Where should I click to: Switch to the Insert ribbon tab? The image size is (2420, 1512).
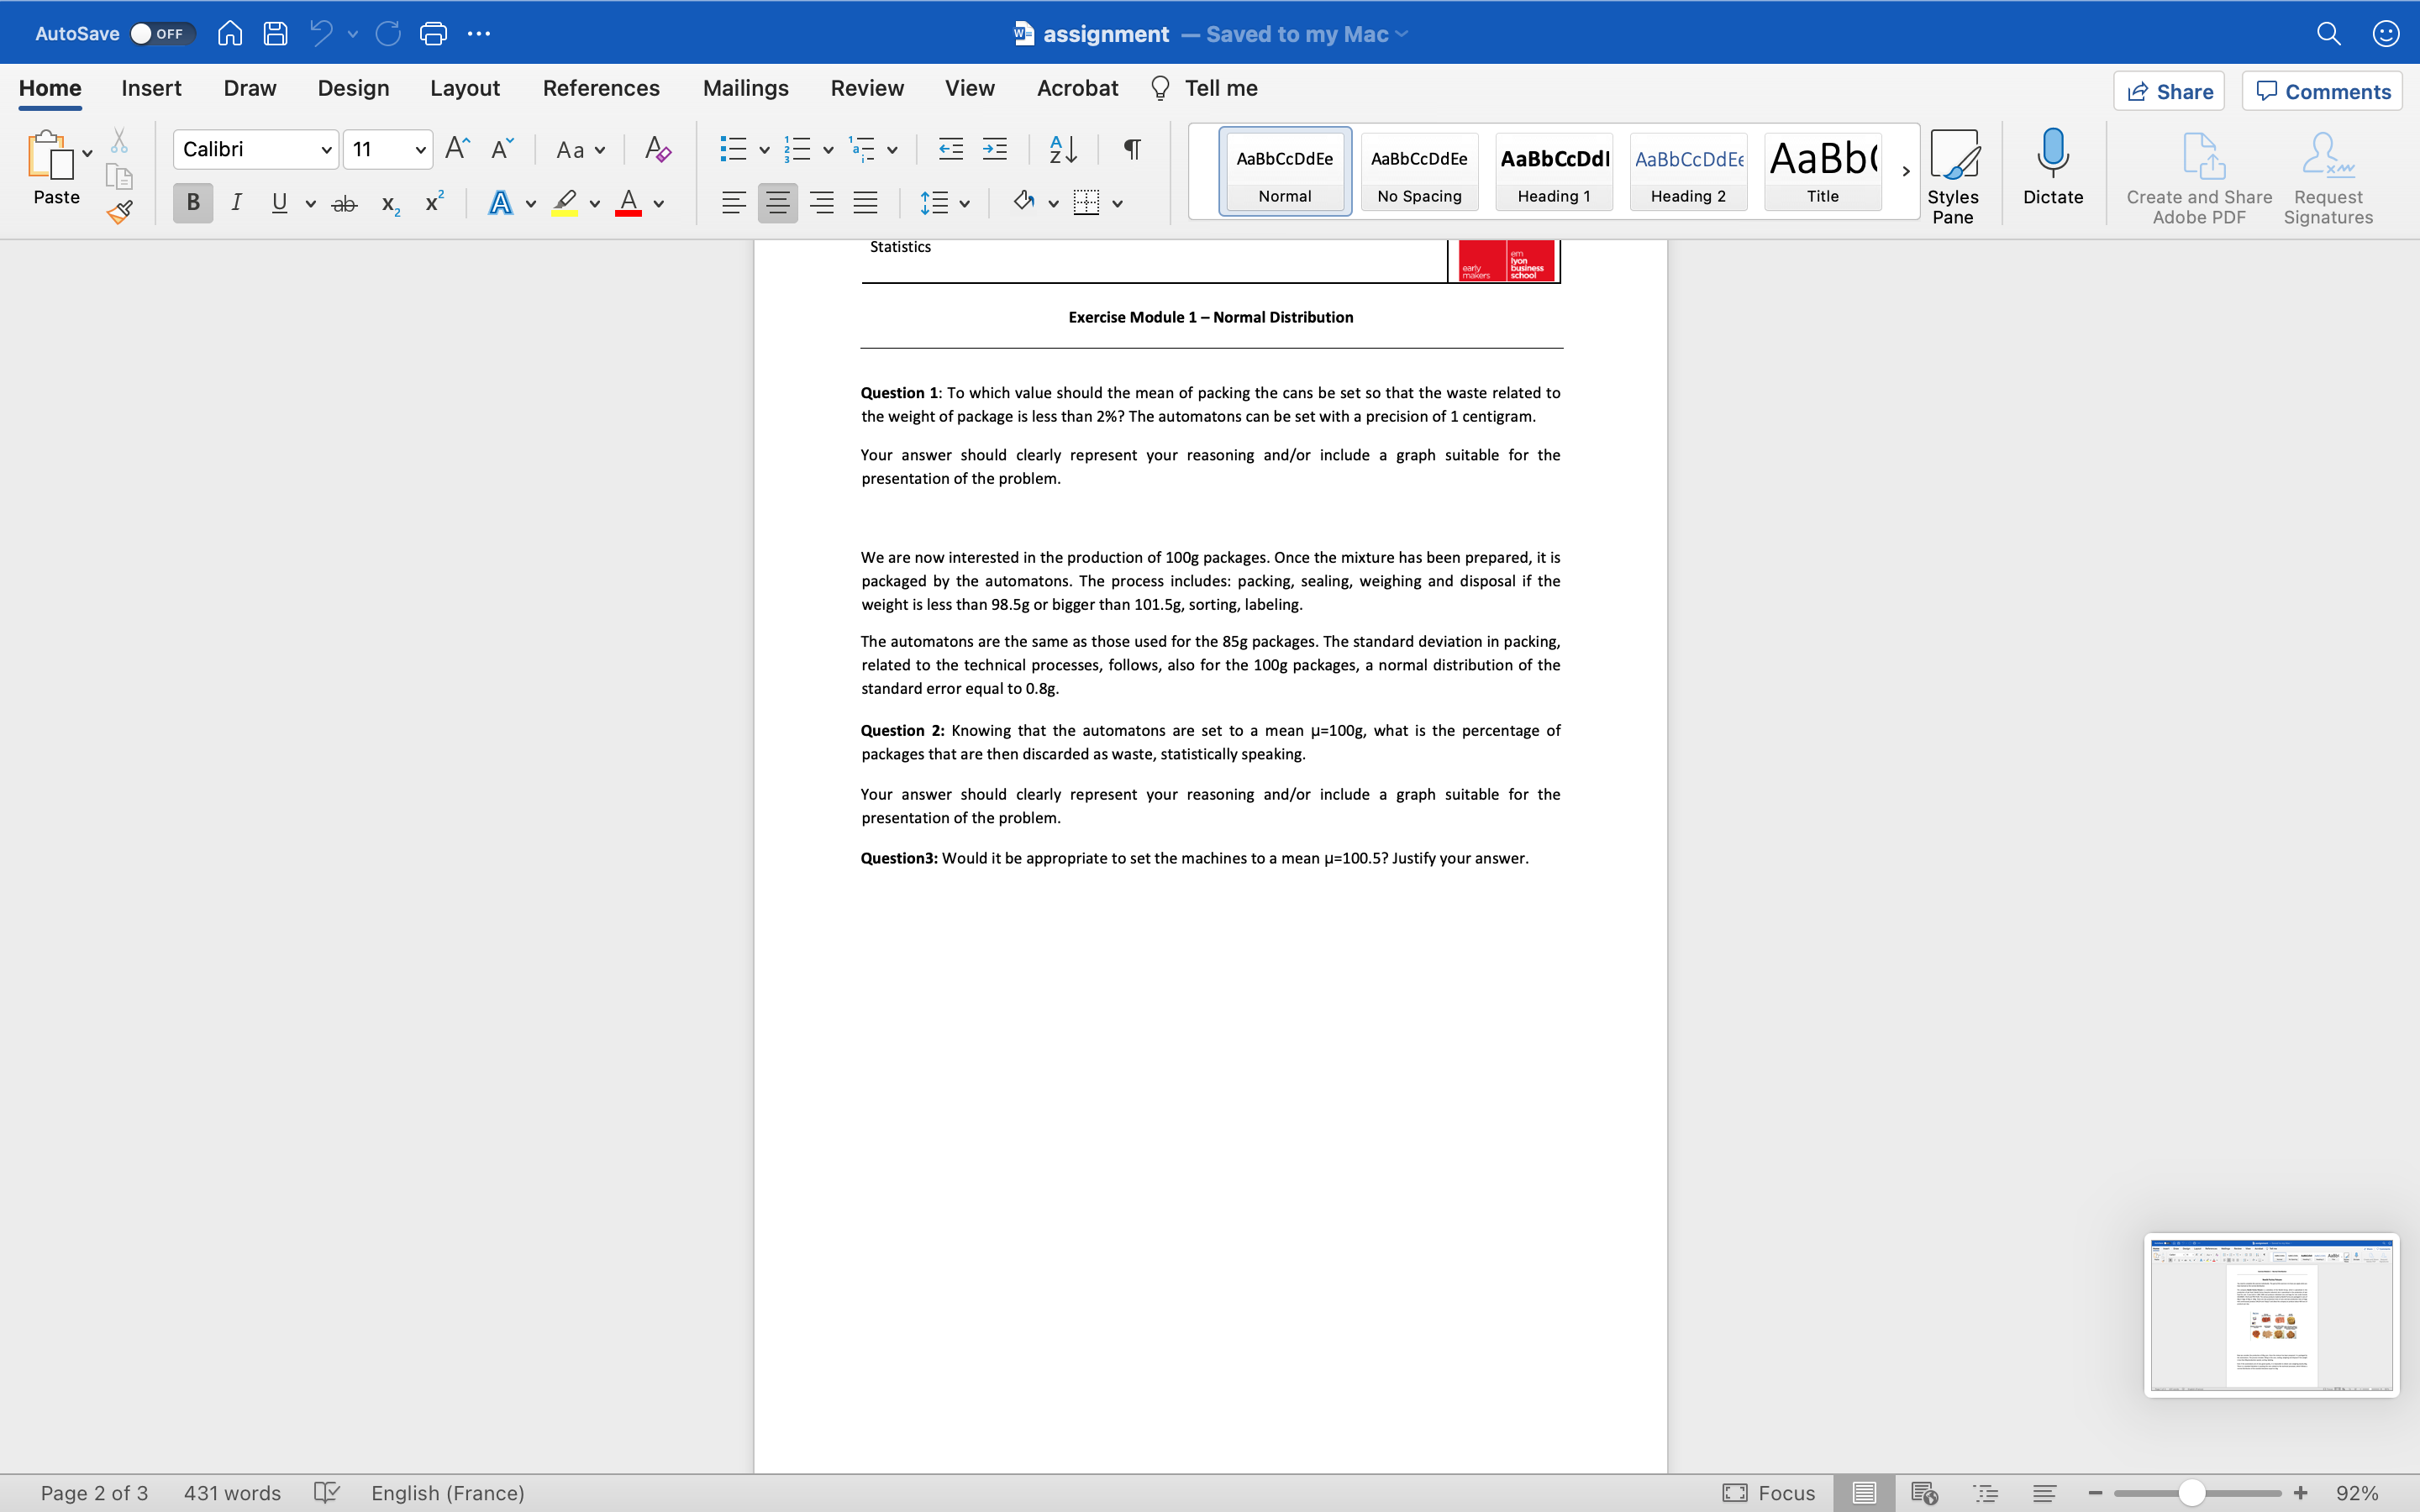tap(151, 88)
